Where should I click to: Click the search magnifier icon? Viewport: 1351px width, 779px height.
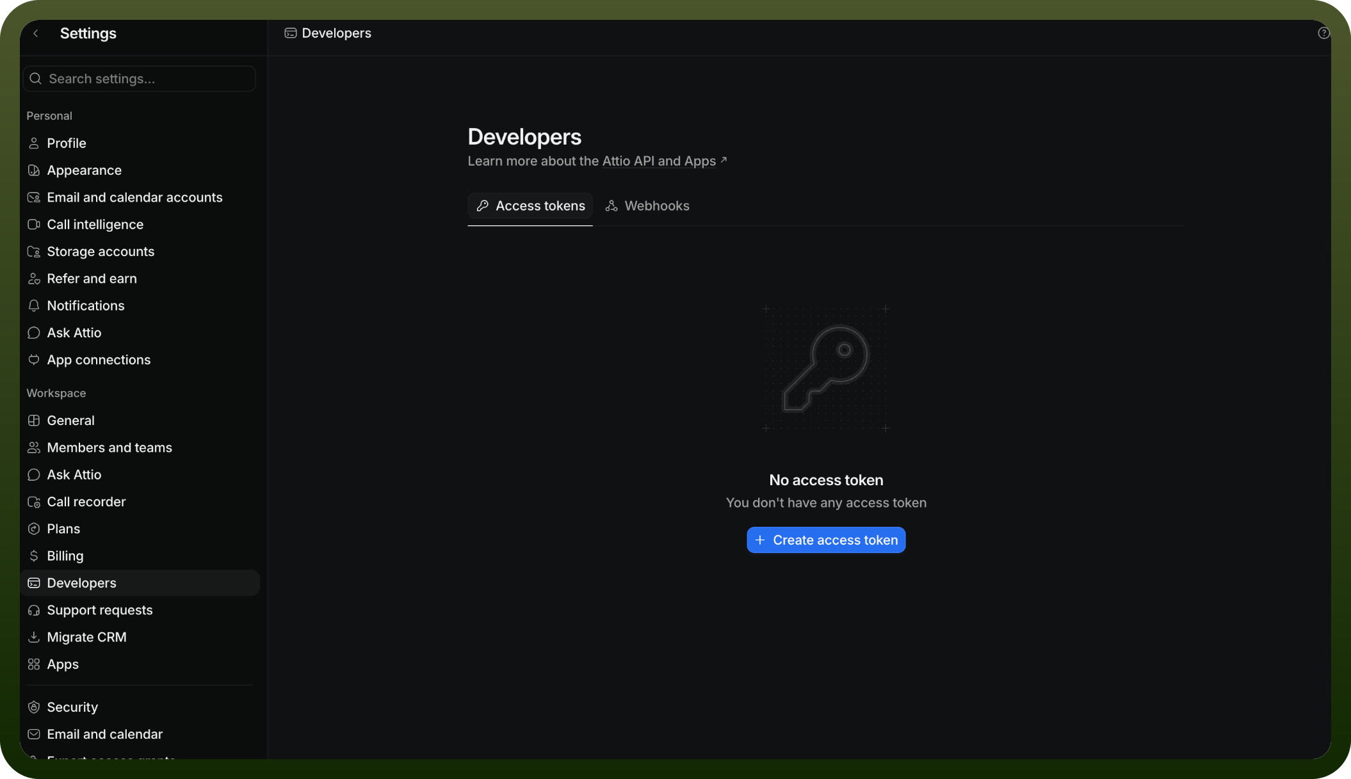coord(36,79)
